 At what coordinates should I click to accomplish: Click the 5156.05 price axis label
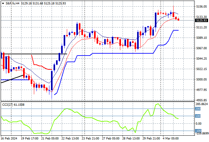[201, 6]
